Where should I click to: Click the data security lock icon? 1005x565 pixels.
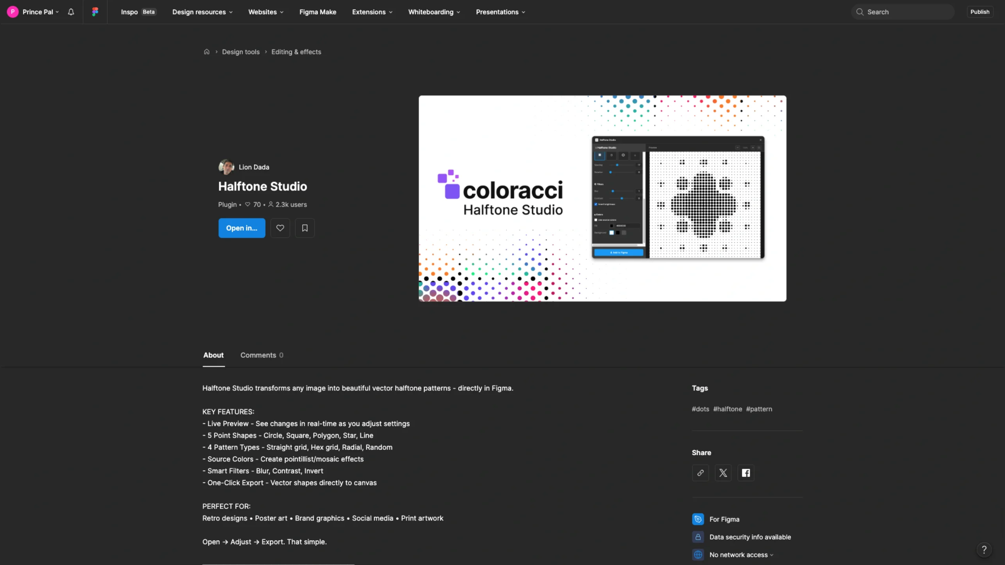click(x=698, y=537)
